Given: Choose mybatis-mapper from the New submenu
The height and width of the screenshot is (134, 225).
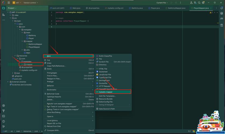Looking at the screenshot, I should coord(106,92).
